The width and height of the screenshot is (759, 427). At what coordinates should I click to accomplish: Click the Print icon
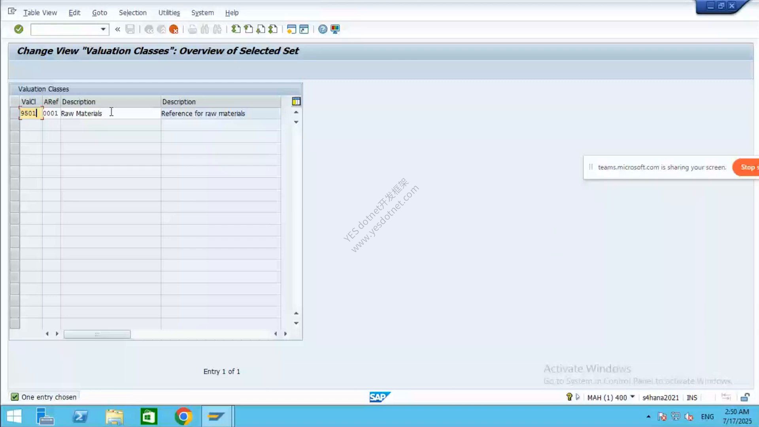tap(192, 29)
